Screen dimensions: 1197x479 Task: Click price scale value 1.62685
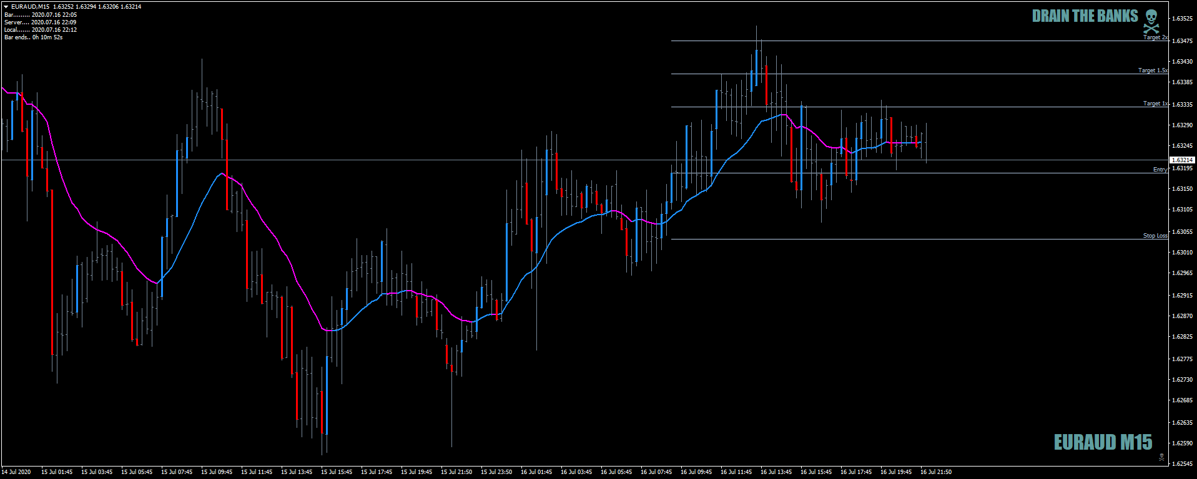click(1183, 400)
